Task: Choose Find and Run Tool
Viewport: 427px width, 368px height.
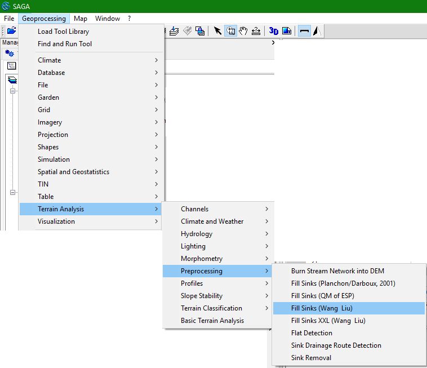Action: click(92, 44)
